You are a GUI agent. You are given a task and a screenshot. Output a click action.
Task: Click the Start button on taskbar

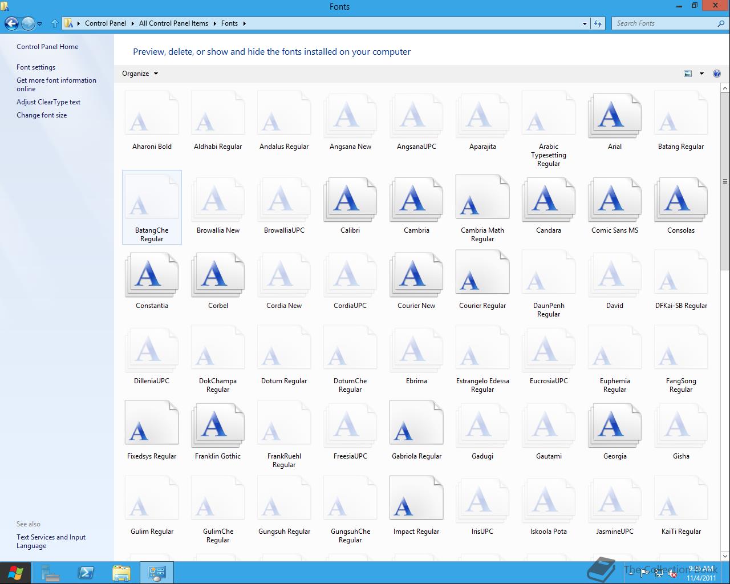coord(15,573)
